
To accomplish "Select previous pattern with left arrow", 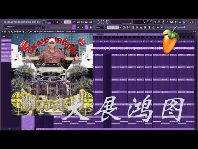I will point(106,27).
